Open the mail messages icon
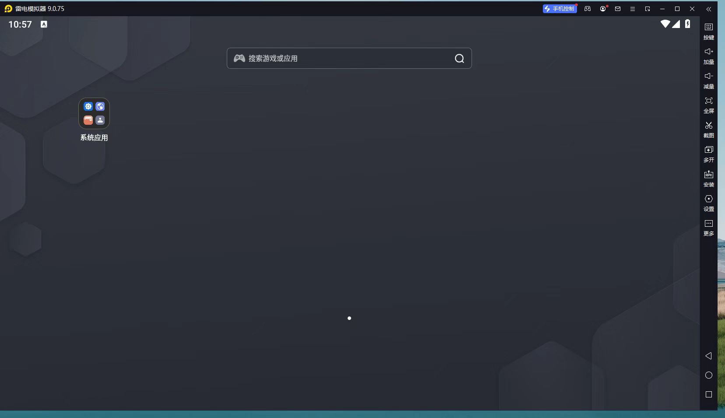Screen dimensions: 725x418 (x=618, y=9)
